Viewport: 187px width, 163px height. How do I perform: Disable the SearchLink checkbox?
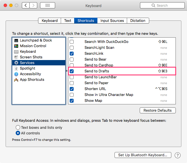pos(72,54)
